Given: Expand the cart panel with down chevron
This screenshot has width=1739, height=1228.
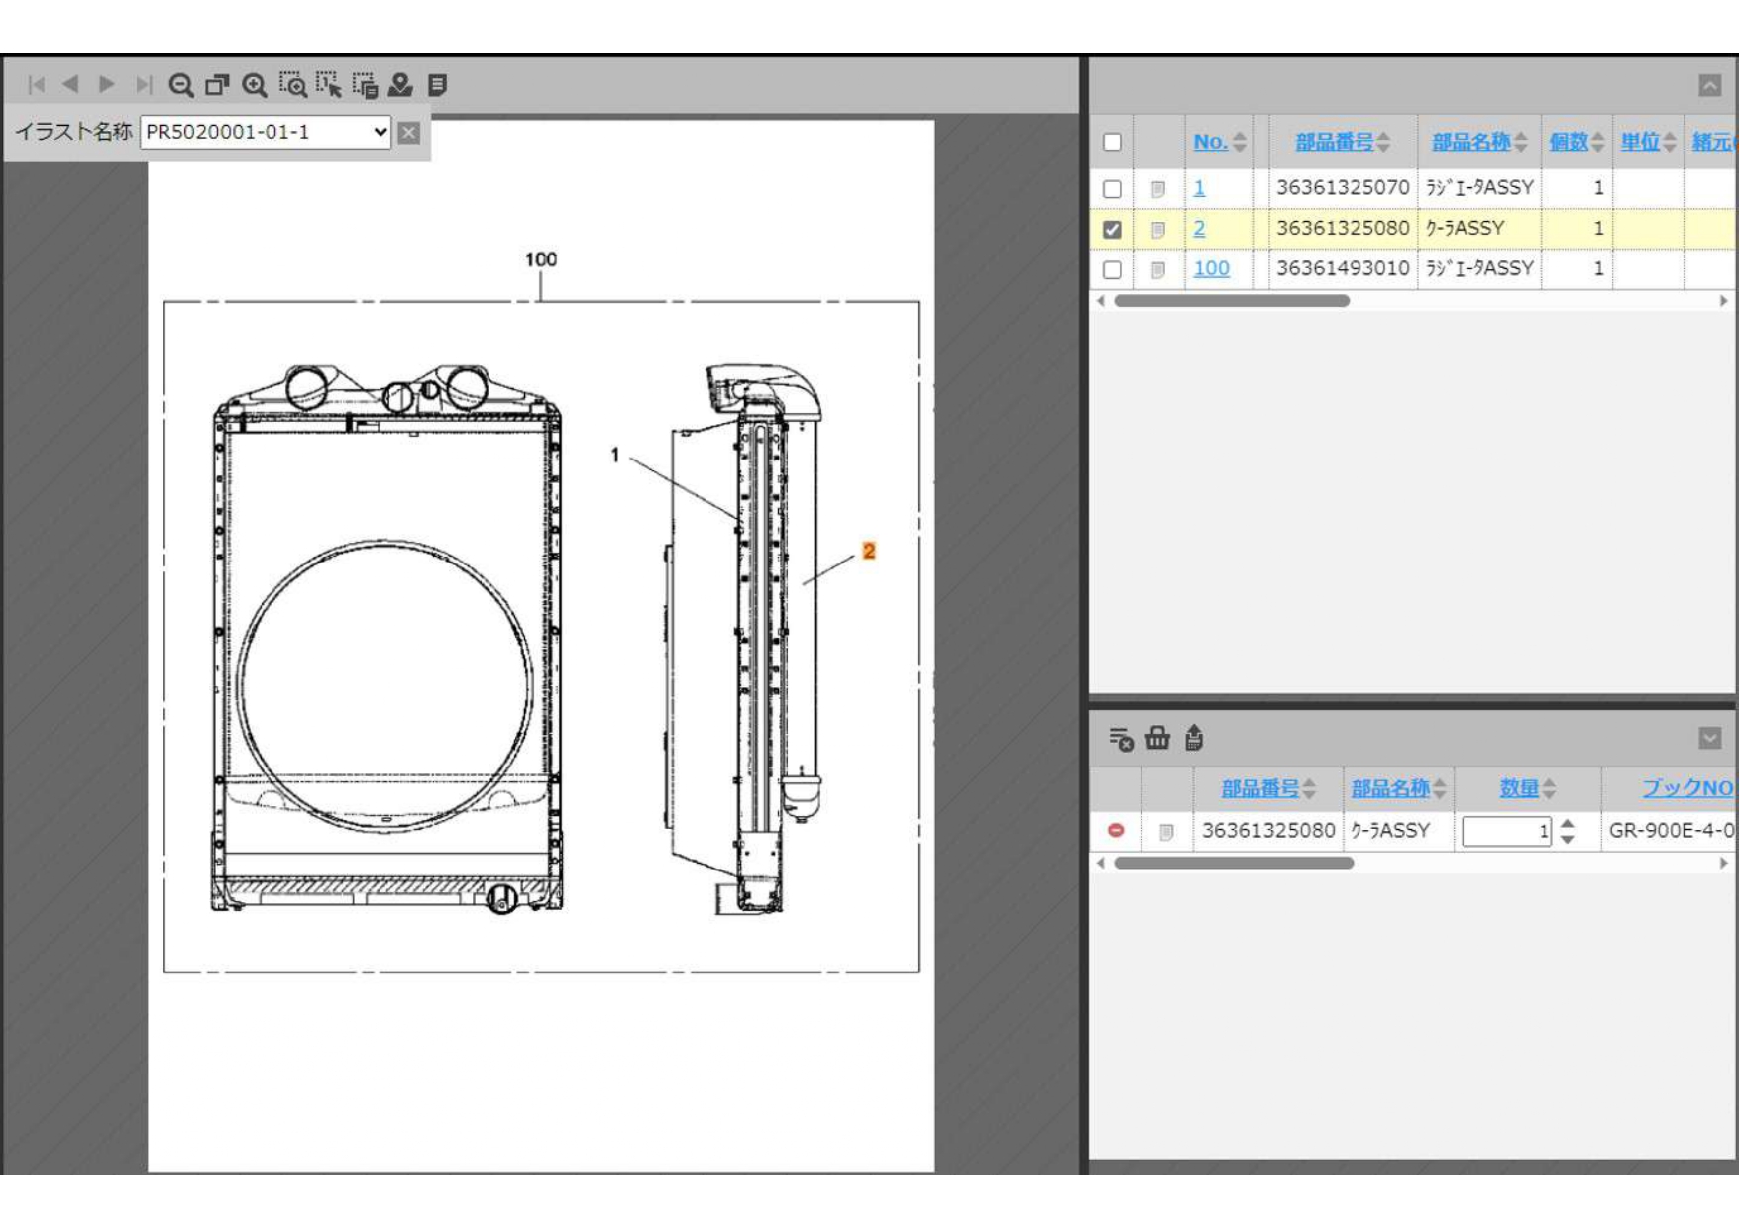Looking at the screenshot, I should [1709, 738].
